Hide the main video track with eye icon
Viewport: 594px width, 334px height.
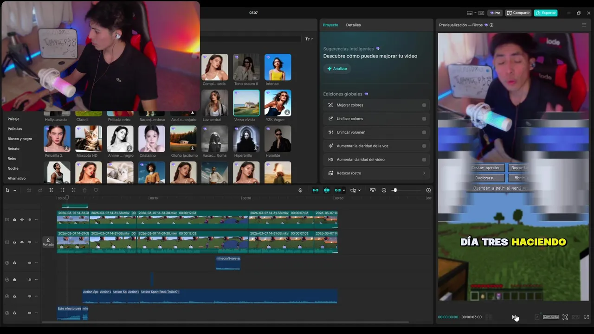coord(22,242)
